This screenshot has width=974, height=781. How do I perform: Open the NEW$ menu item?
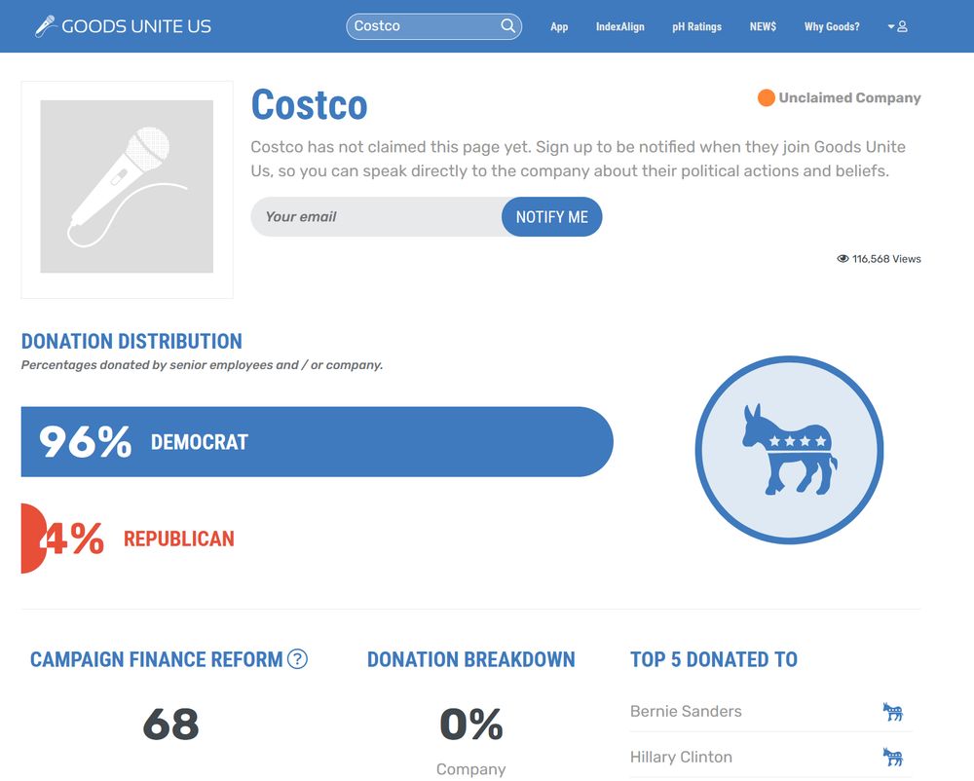[x=763, y=26]
